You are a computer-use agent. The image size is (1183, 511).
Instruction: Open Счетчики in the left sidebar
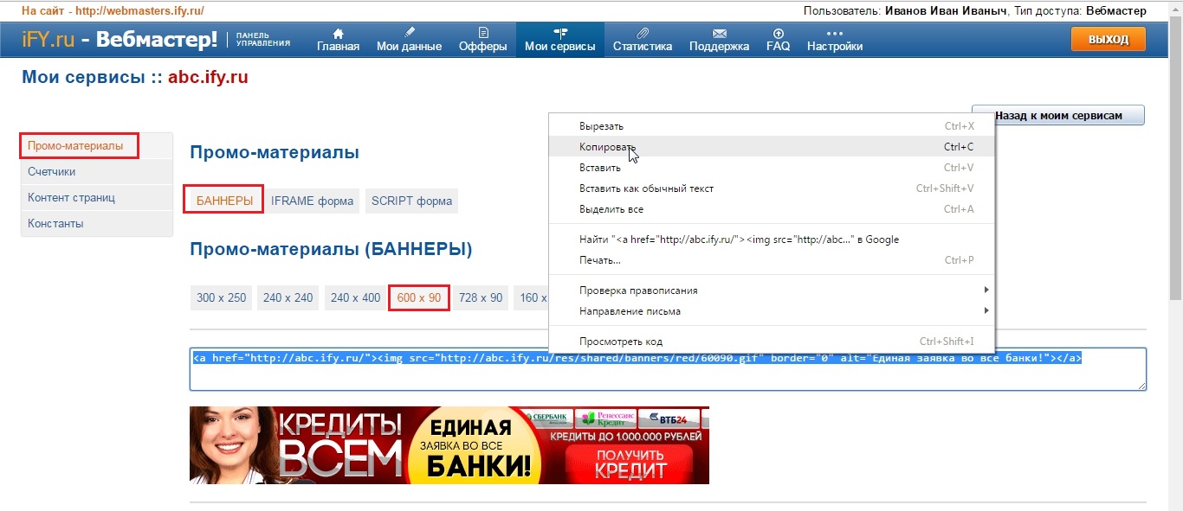(51, 172)
